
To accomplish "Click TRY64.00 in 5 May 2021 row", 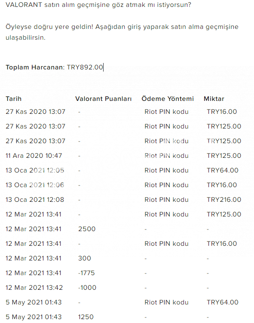I will (222, 302).
